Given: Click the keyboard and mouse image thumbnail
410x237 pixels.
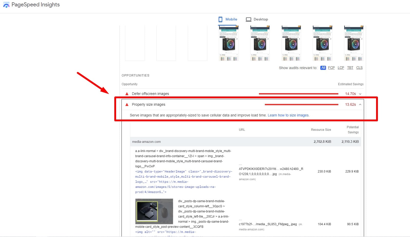Looking at the screenshot, I should [154, 211].
